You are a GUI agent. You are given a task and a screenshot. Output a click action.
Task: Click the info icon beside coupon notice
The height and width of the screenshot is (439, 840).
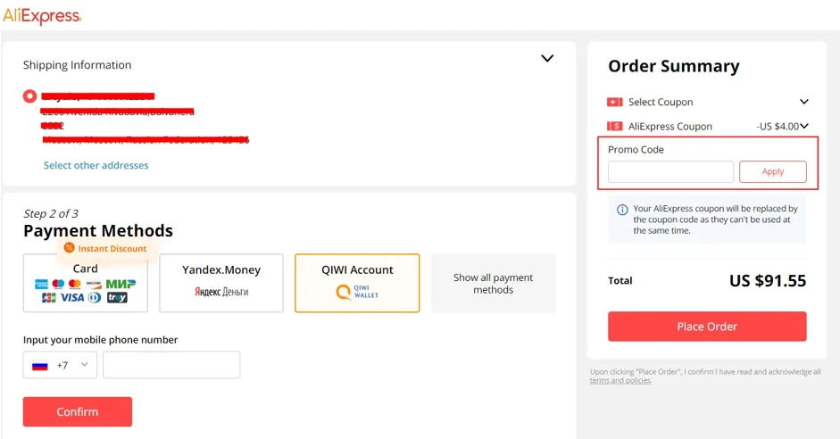[622, 210]
